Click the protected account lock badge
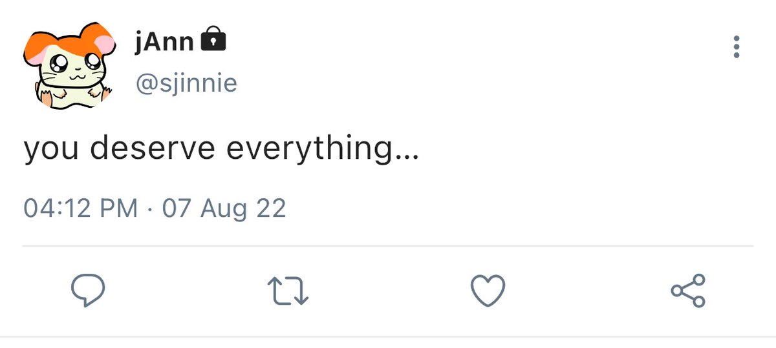776x348 pixels. [214, 41]
